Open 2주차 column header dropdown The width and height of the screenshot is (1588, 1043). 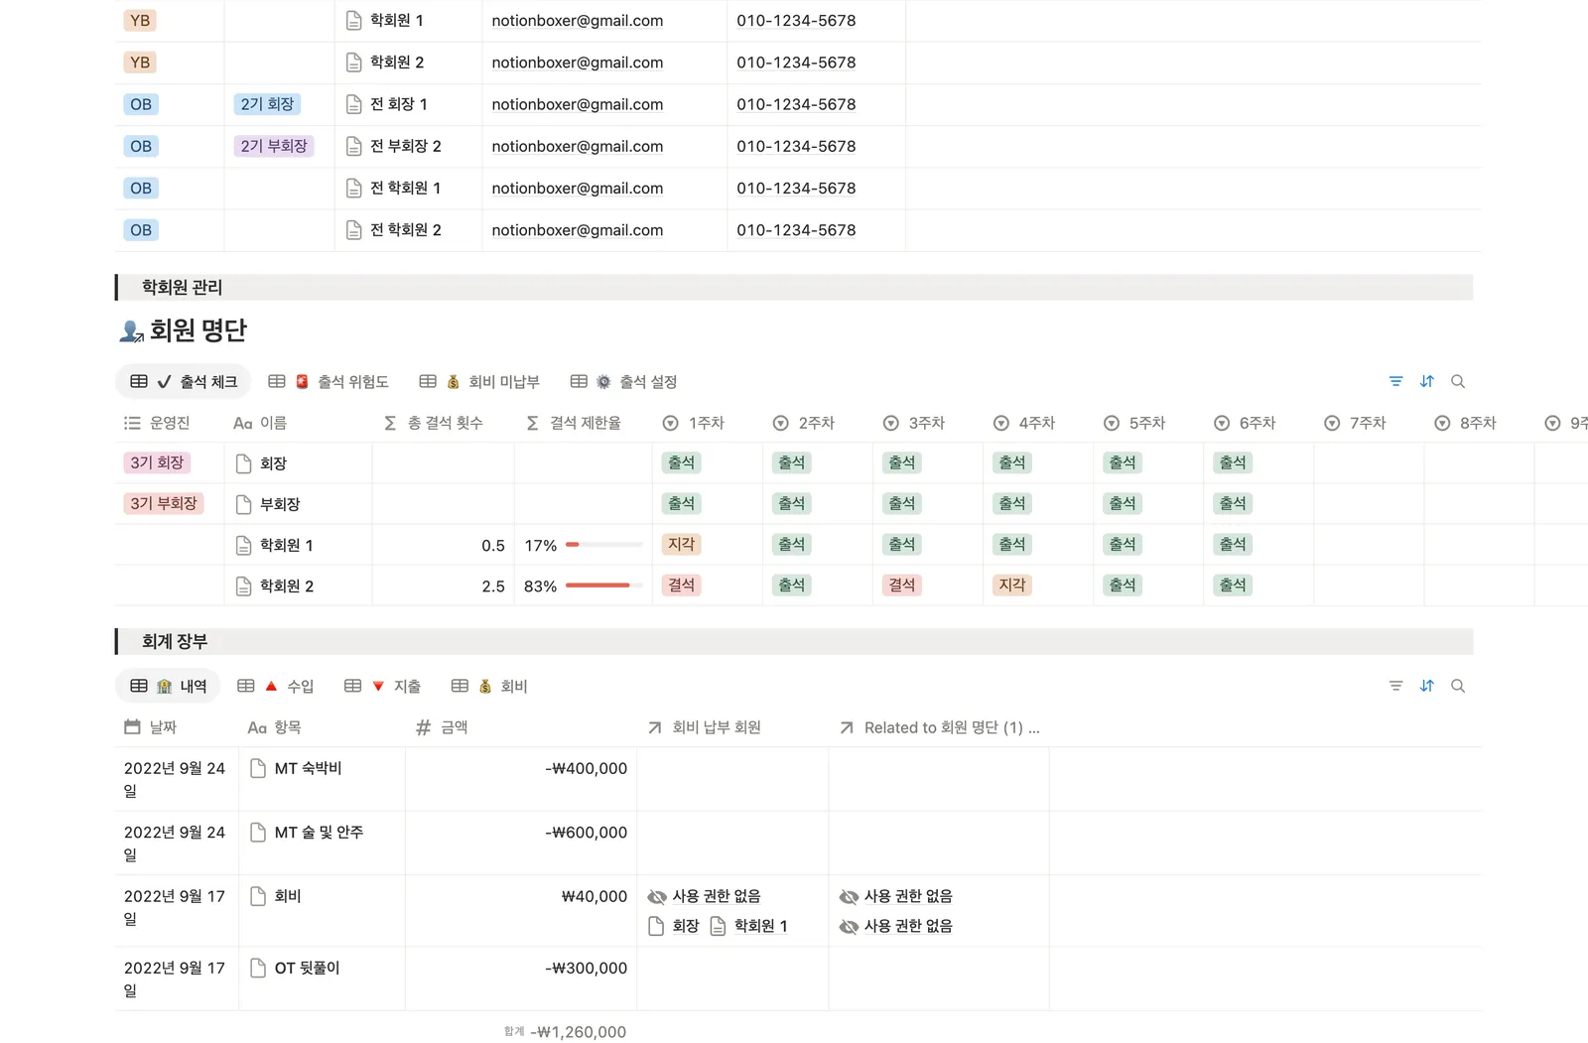[x=817, y=423]
